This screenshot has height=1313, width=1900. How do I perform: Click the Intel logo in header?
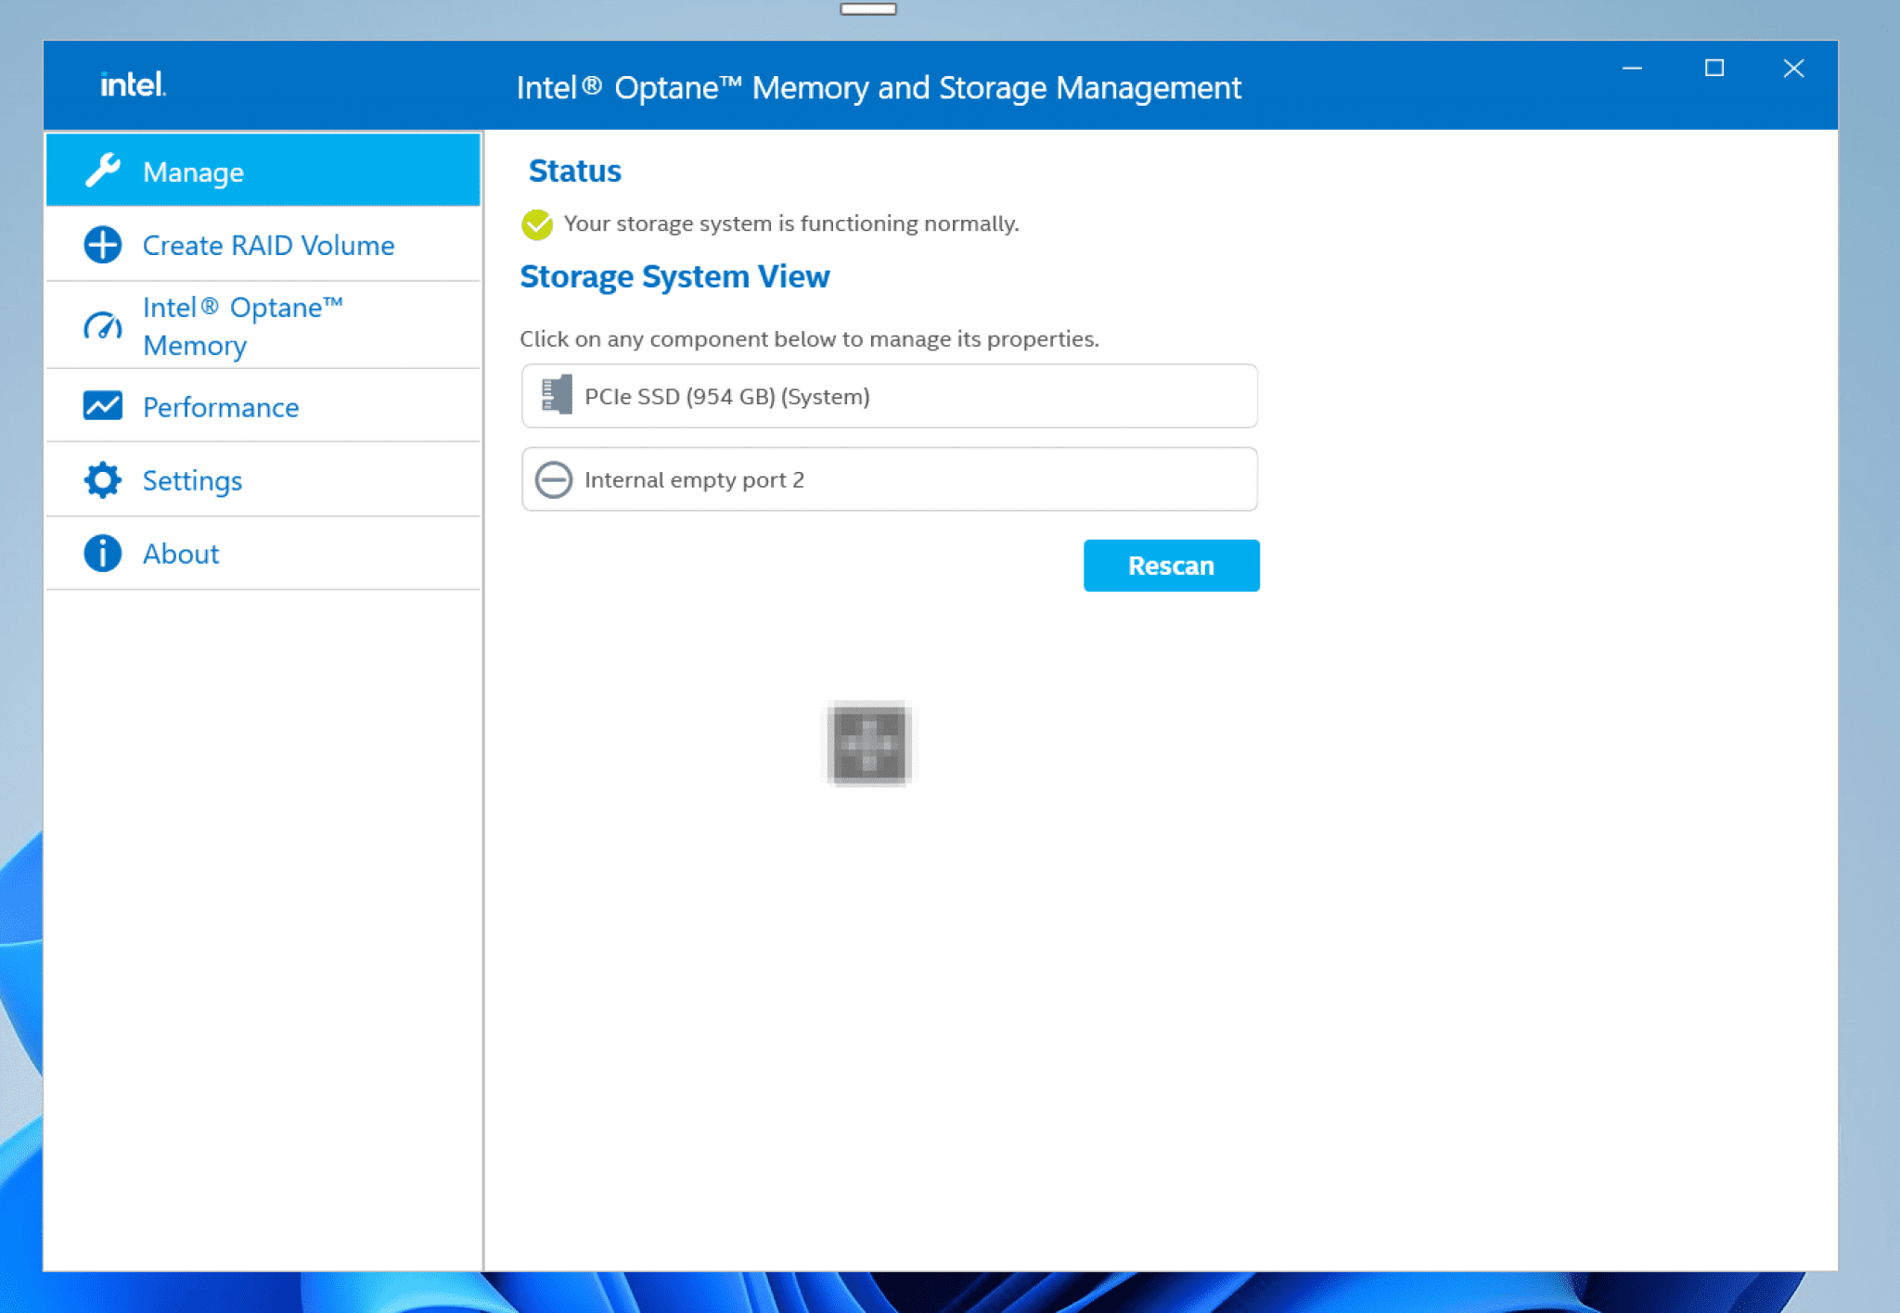133,84
